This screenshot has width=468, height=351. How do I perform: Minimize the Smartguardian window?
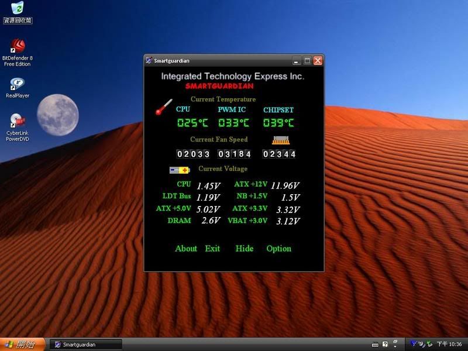pos(297,60)
